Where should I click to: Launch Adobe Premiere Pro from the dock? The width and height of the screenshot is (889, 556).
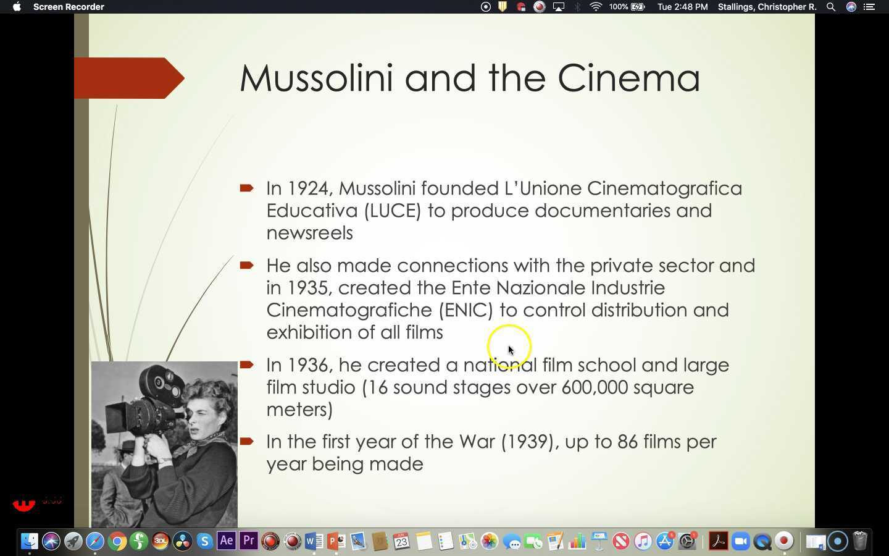point(248,541)
